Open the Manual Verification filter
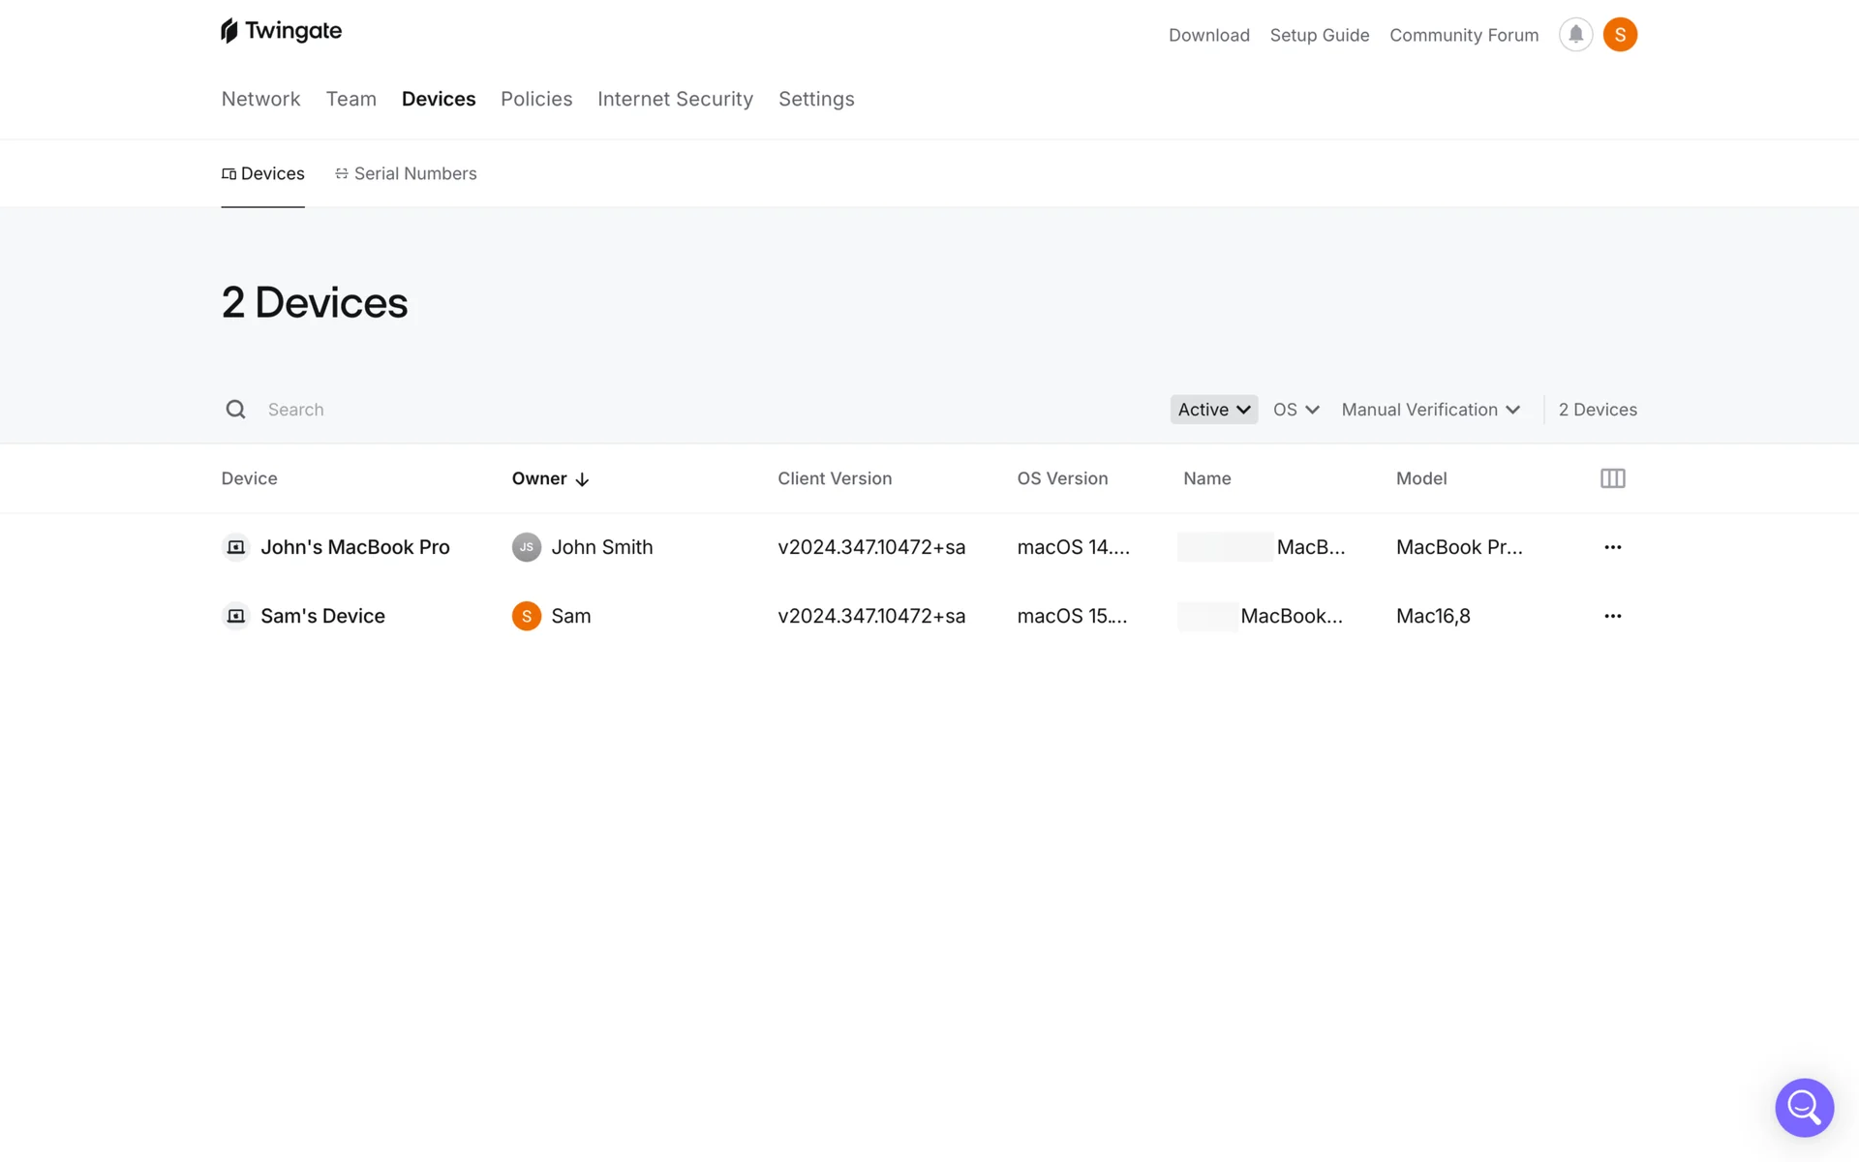 pyautogui.click(x=1430, y=410)
